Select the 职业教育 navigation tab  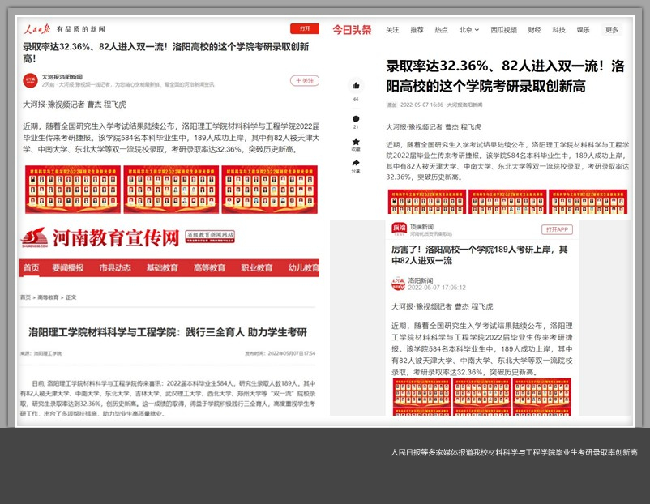tap(257, 268)
